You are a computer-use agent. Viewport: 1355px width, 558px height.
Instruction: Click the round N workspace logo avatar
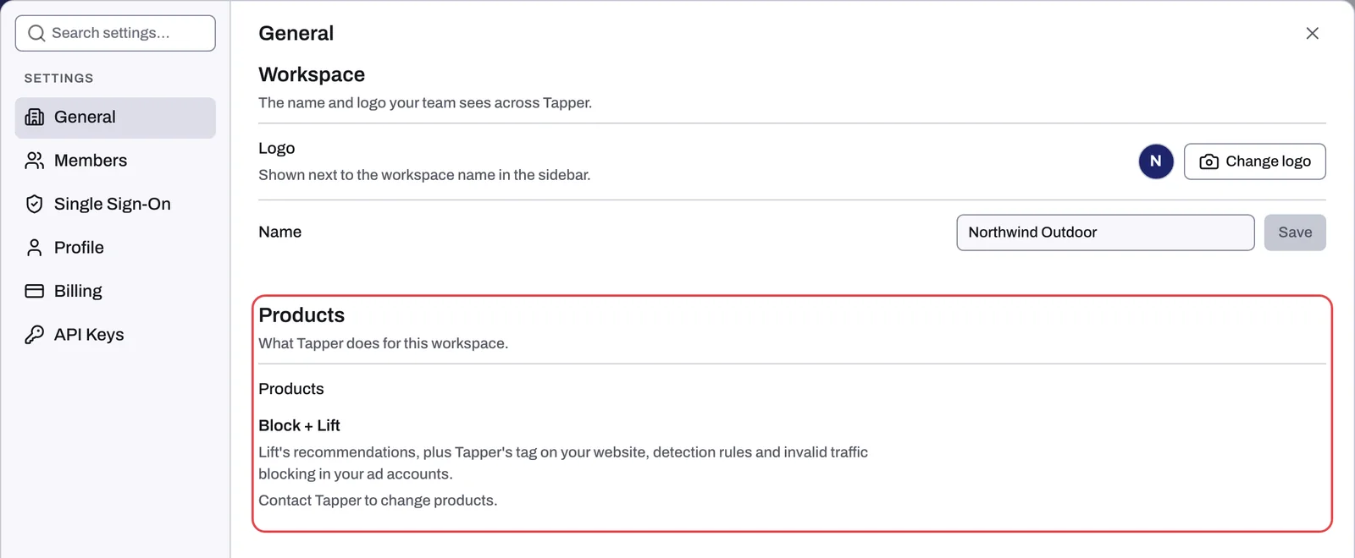[1156, 161]
